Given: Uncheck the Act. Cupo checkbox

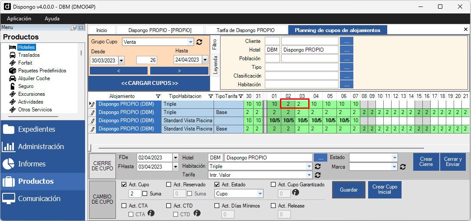Looking at the screenshot, I should [125, 185].
